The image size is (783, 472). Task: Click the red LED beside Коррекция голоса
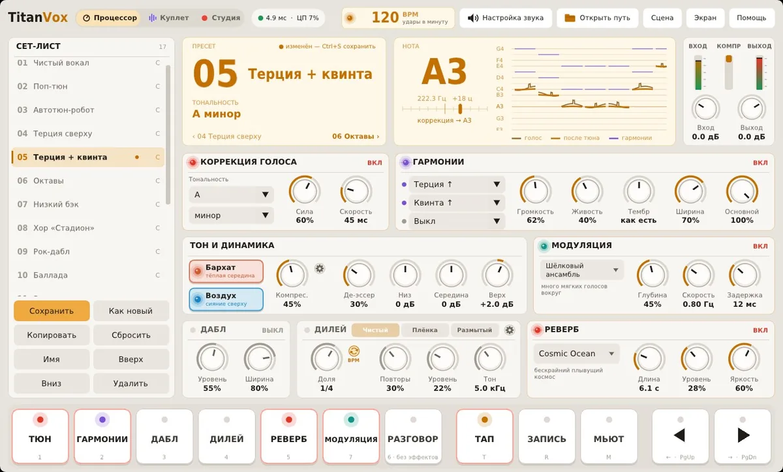(x=192, y=163)
